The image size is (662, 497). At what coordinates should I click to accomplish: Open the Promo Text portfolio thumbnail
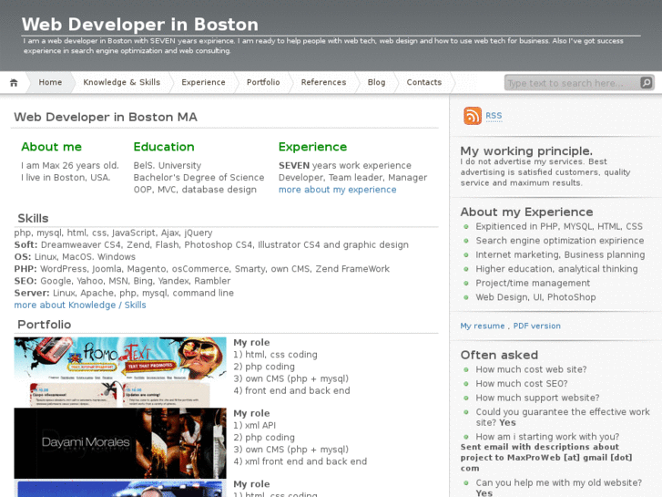pos(120,372)
